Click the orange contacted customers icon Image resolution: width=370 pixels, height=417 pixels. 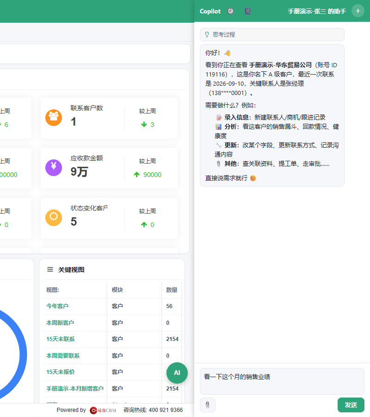click(x=54, y=118)
